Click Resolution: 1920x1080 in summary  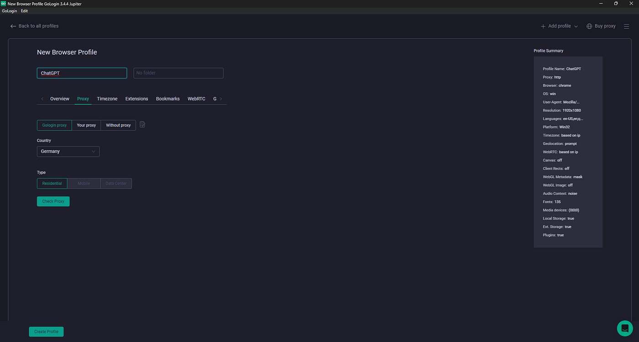pos(562,111)
